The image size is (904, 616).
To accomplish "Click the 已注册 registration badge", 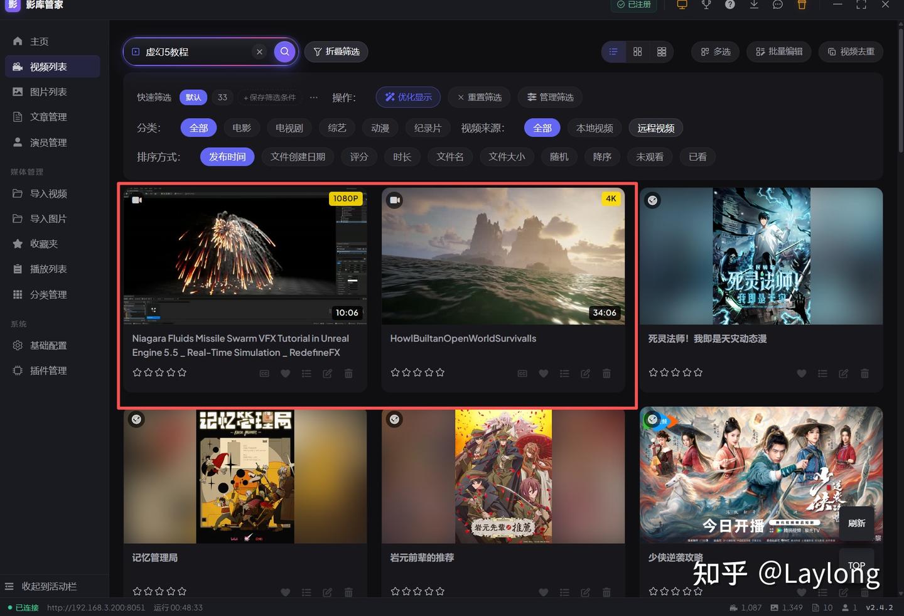I will (634, 4).
